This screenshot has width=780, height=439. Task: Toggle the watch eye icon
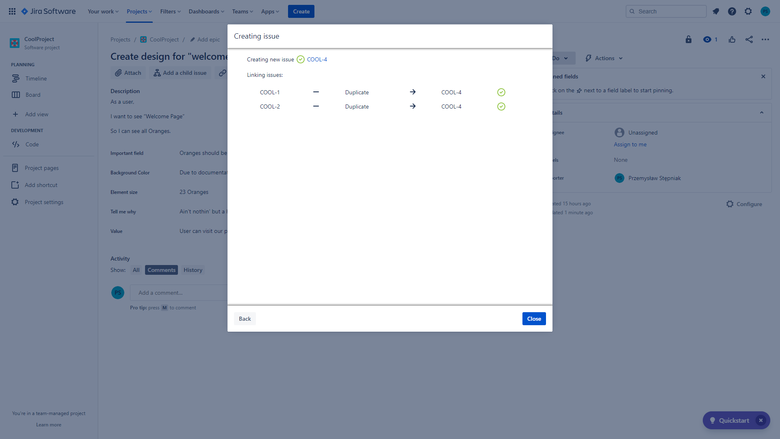tap(707, 39)
